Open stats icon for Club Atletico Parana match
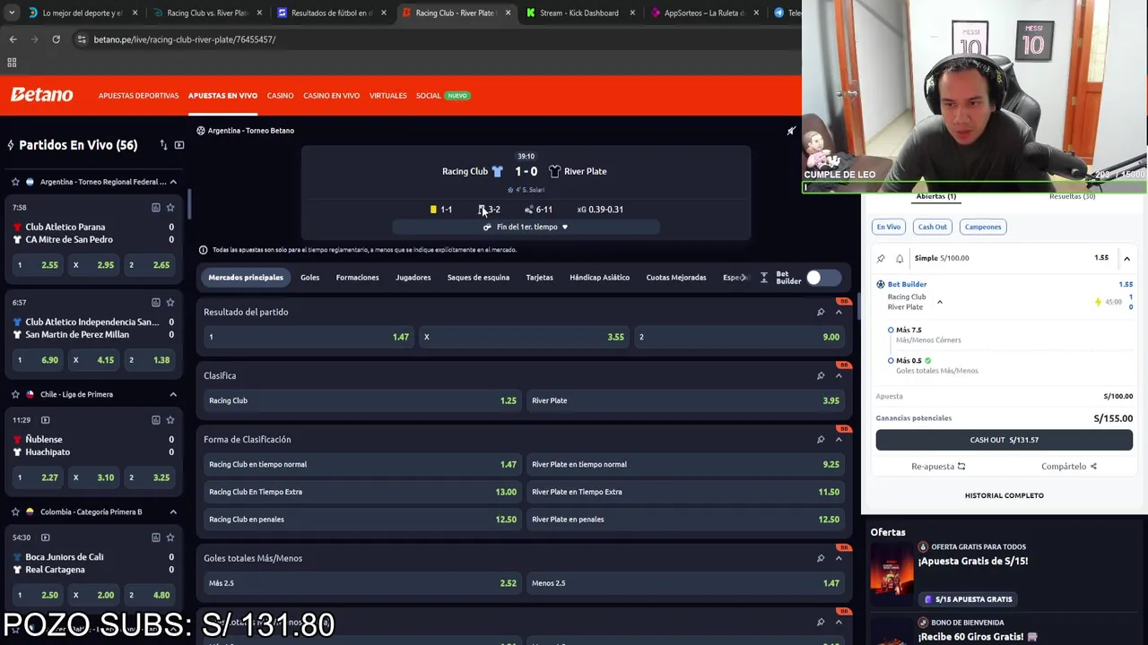The width and height of the screenshot is (1148, 645). (155, 208)
